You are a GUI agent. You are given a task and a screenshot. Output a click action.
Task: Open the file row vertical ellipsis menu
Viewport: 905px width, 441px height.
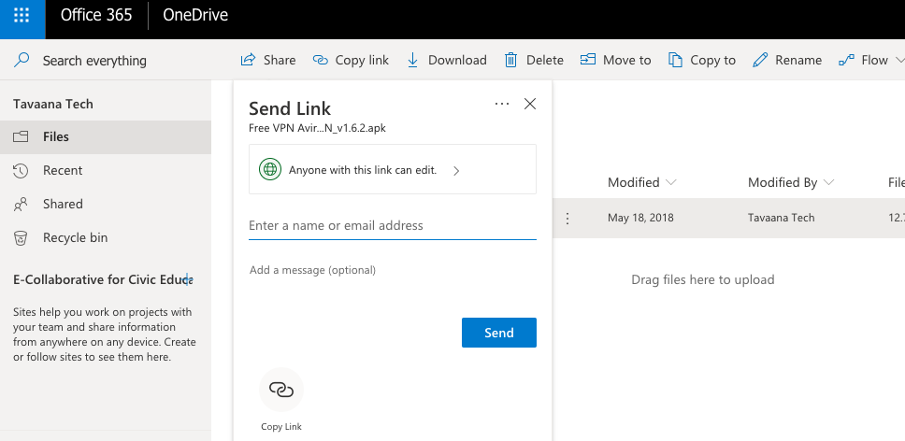pos(567,218)
